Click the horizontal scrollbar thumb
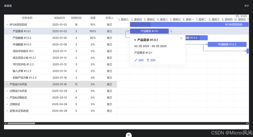The height and width of the screenshot is (137, 253). [x=21, y=123]
